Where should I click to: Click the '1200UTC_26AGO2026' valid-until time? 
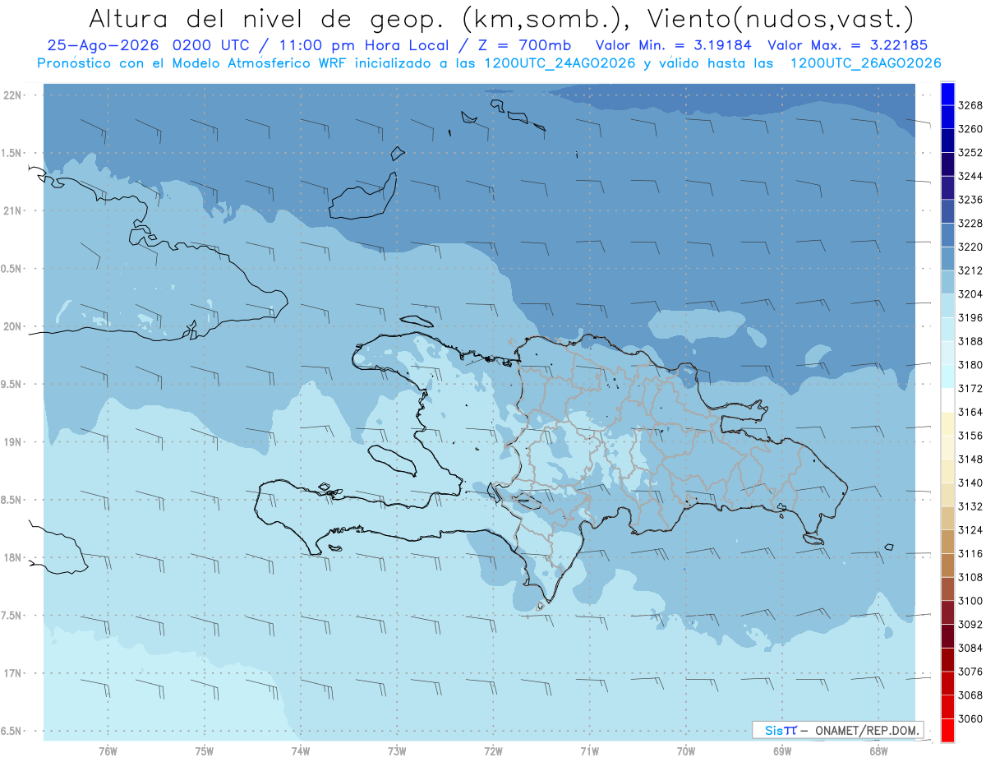(x=865, y=63)
